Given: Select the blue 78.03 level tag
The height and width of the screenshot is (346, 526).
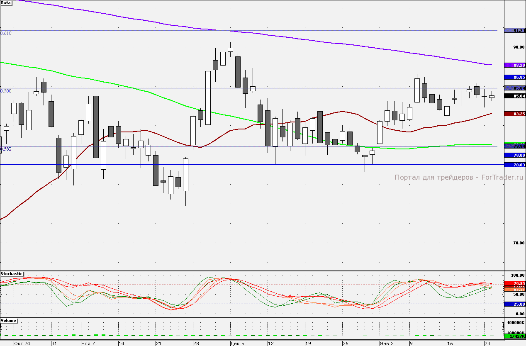Looking at the screenshot, I should (x=514, y=165).
